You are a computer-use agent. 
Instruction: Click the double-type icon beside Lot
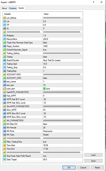click(5, 21)
